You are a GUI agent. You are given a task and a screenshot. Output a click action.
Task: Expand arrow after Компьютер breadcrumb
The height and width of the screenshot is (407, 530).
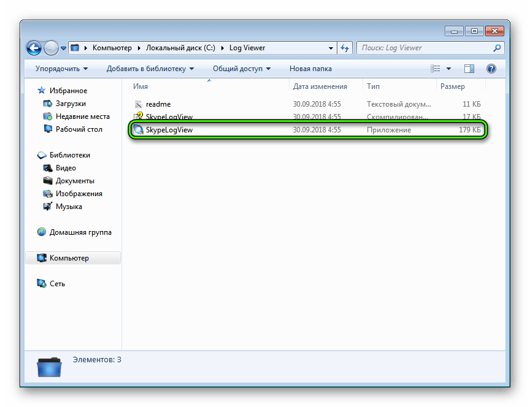coord(139,48)
